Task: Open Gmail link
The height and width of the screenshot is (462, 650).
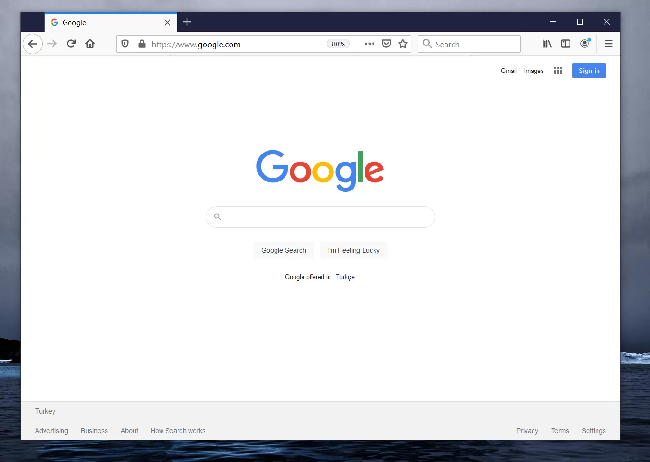Action: (x=509, y=71)
